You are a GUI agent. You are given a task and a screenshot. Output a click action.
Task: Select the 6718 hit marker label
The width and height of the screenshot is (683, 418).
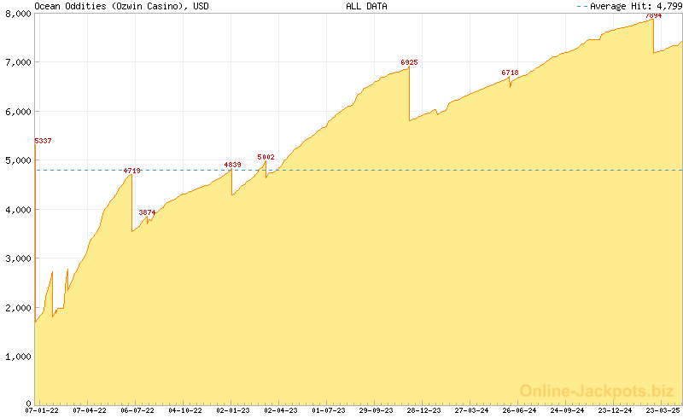click(x=510, y=73)
